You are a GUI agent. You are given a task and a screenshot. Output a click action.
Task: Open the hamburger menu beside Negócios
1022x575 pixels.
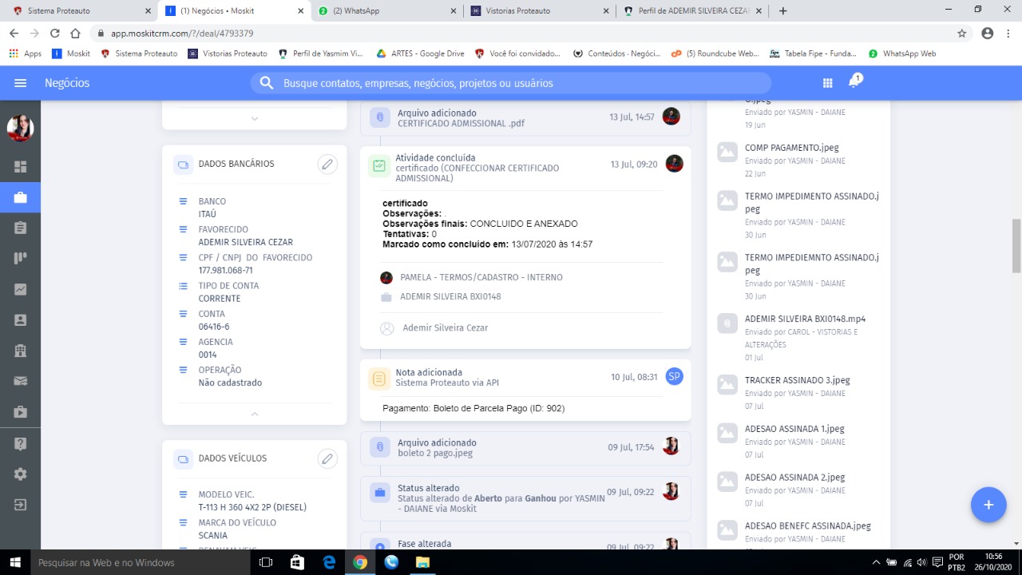(x=21, y=83)
